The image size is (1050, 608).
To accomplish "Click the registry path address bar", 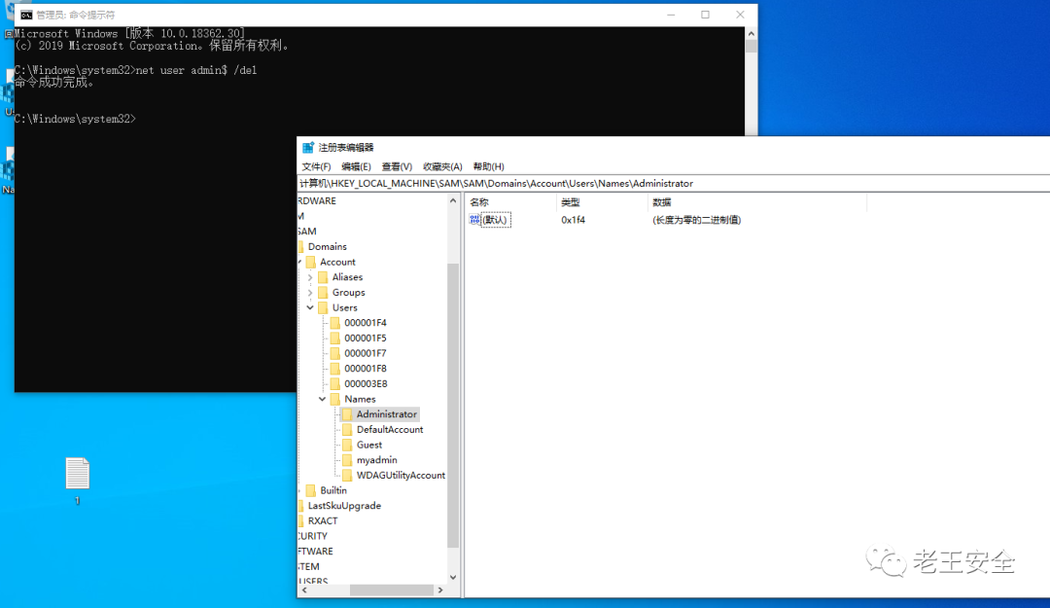I will tap(673, 183).
